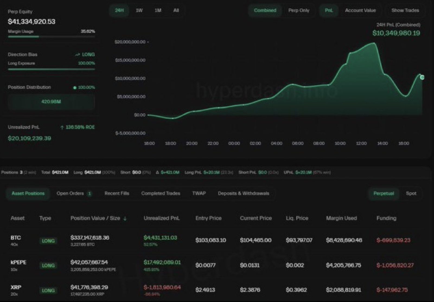Click the sort arrow beside Position Value / Size

click(125, 219)
